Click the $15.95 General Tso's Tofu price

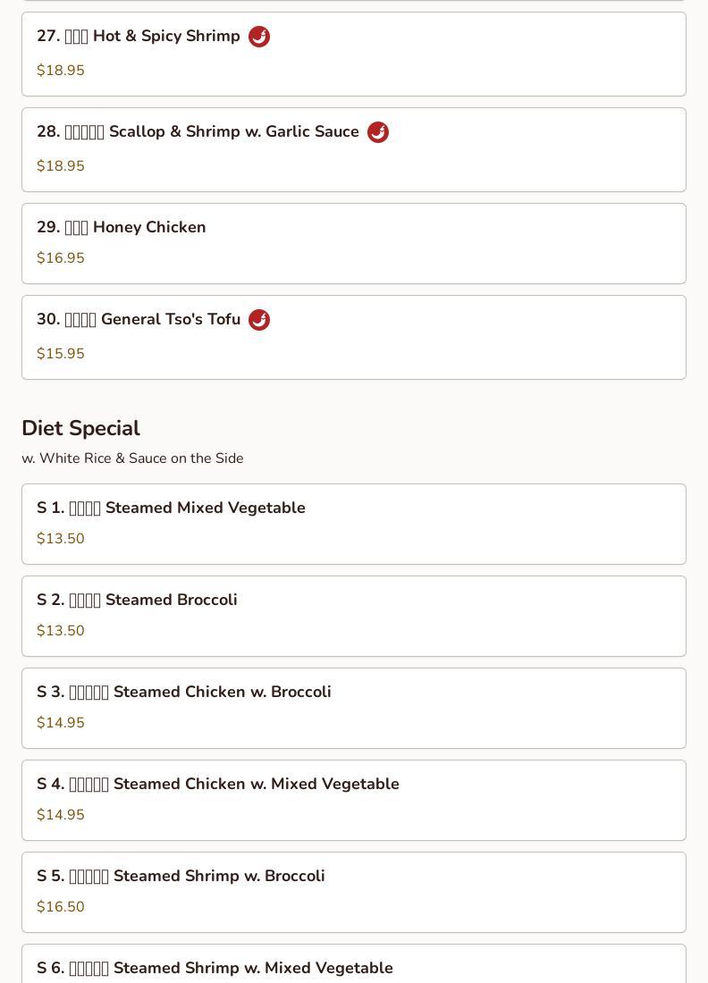(x=61, y=354)
